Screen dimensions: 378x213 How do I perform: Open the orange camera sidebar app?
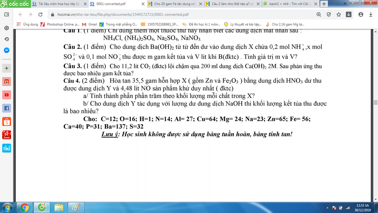click(7, 82)
